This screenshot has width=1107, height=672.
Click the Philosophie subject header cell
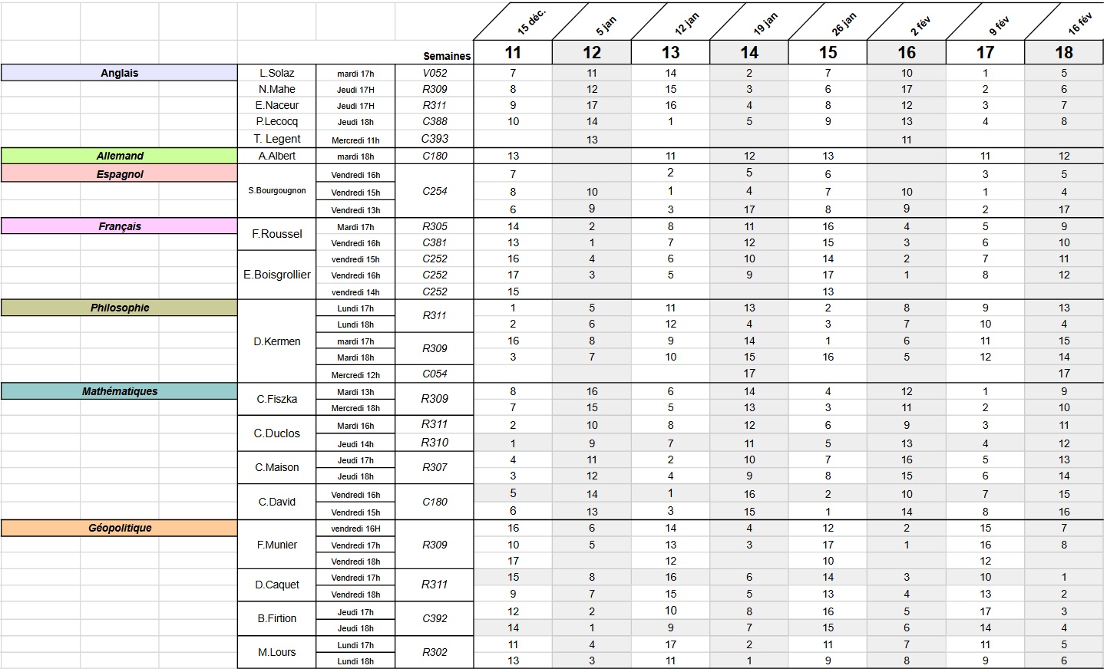point(119,308)
